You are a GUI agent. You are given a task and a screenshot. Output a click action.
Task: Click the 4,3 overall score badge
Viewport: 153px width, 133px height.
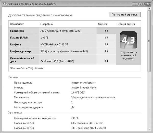(x=129, y=40)
